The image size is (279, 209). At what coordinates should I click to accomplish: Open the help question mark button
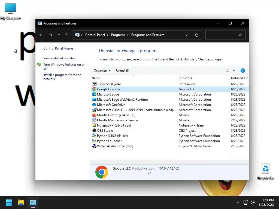click(x=242, y=70)
